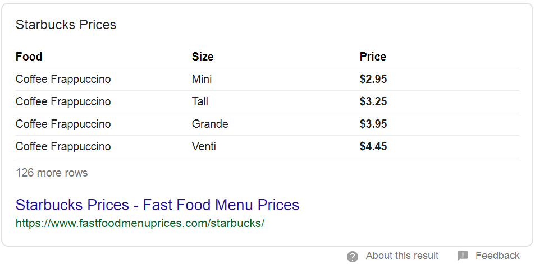Click the Starbucks Prices card heading

[66, 25]
